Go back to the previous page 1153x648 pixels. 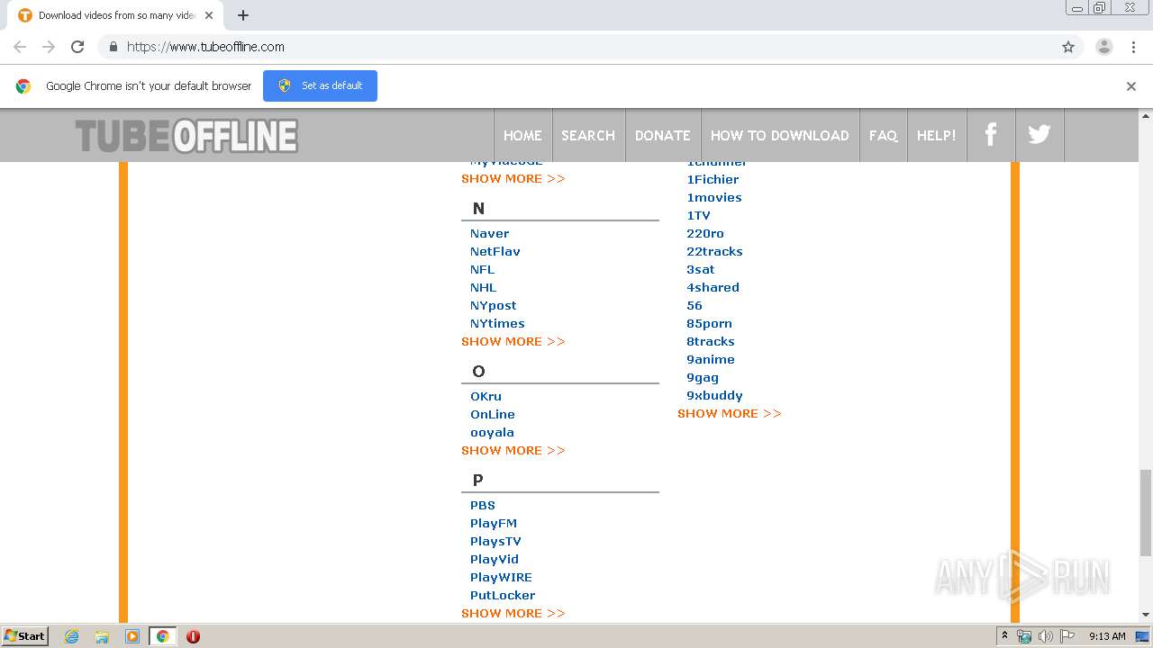20,47
